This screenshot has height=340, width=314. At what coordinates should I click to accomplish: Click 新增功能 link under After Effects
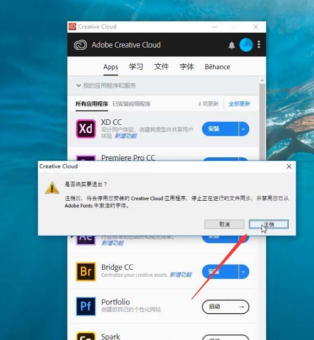(112, 243)
